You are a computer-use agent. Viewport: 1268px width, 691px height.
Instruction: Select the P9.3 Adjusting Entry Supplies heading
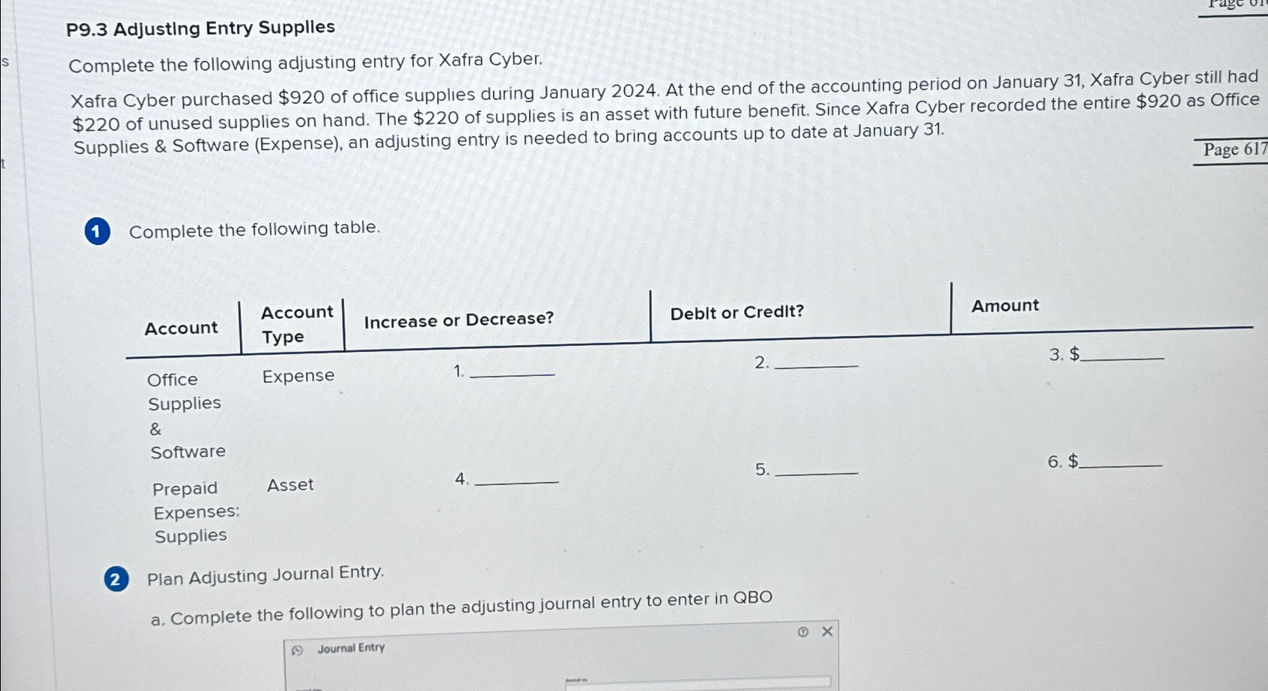click(200, 29)
